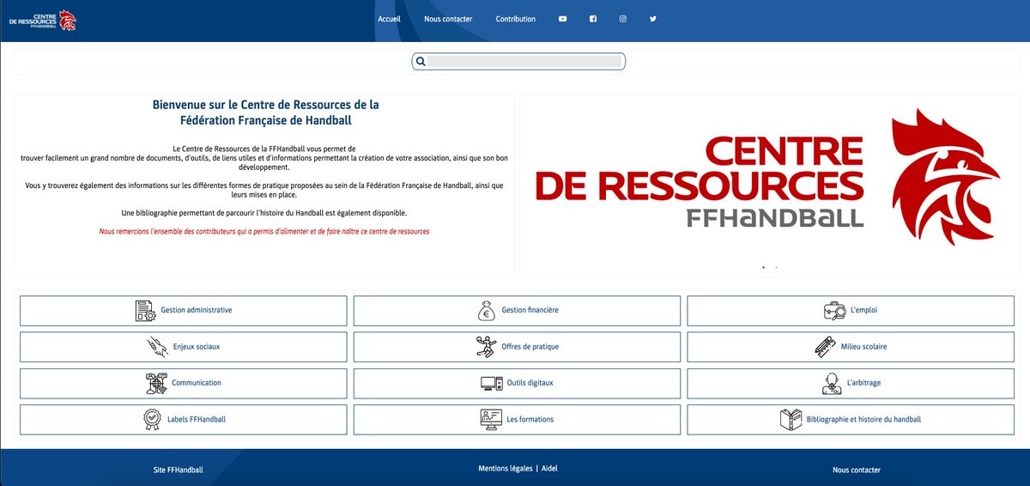Viewport: 1030px width, 486px height.
Task: Click the Outils digitaux computer icon
Action: pyautogui.click(x=492, y=383)
